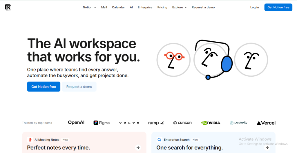This screenshot has width=297, height=153.
Task: Click the Log in link
Action: [x=254, y=7]
